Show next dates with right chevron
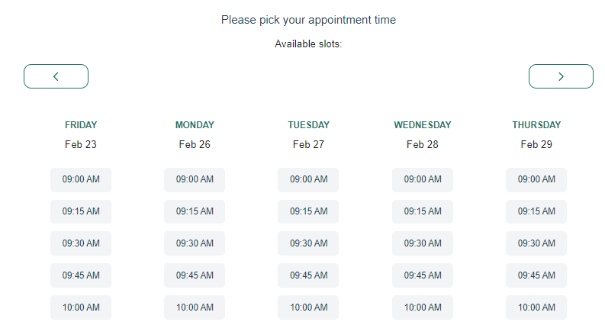 (x=561, y=76)
